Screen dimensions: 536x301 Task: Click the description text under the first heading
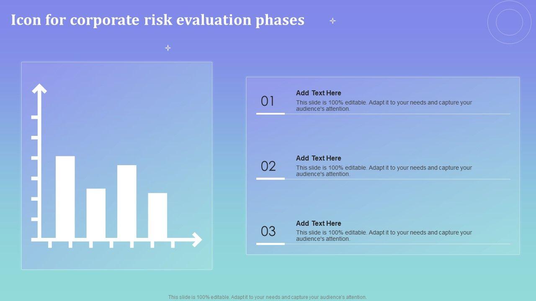[384, 105]
